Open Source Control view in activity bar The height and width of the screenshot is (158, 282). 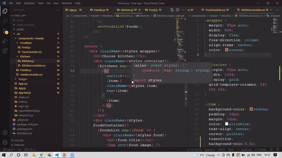[5, 31]
